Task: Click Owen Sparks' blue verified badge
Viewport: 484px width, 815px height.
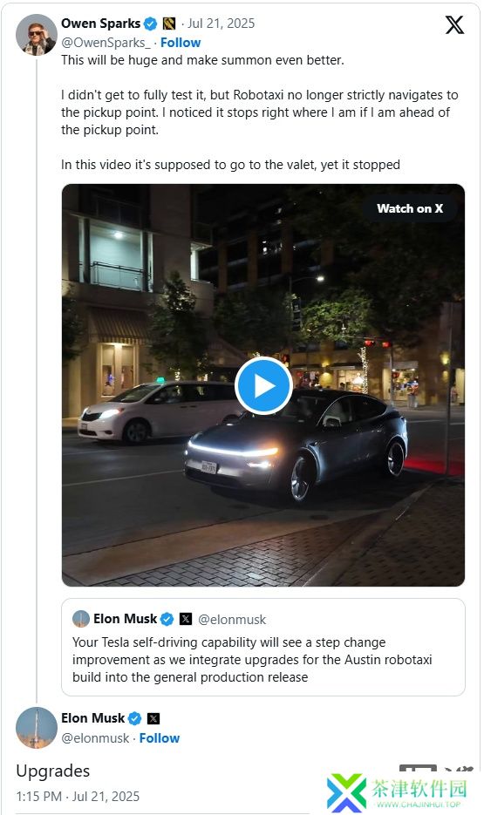Action: coord(150,24)
